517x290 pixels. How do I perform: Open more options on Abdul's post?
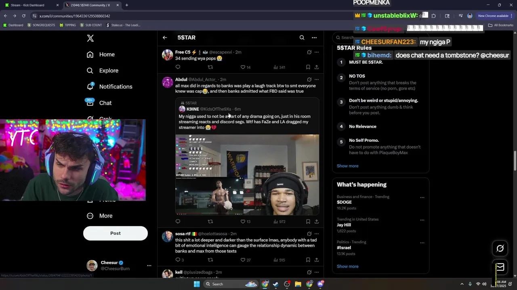(317, 79)
